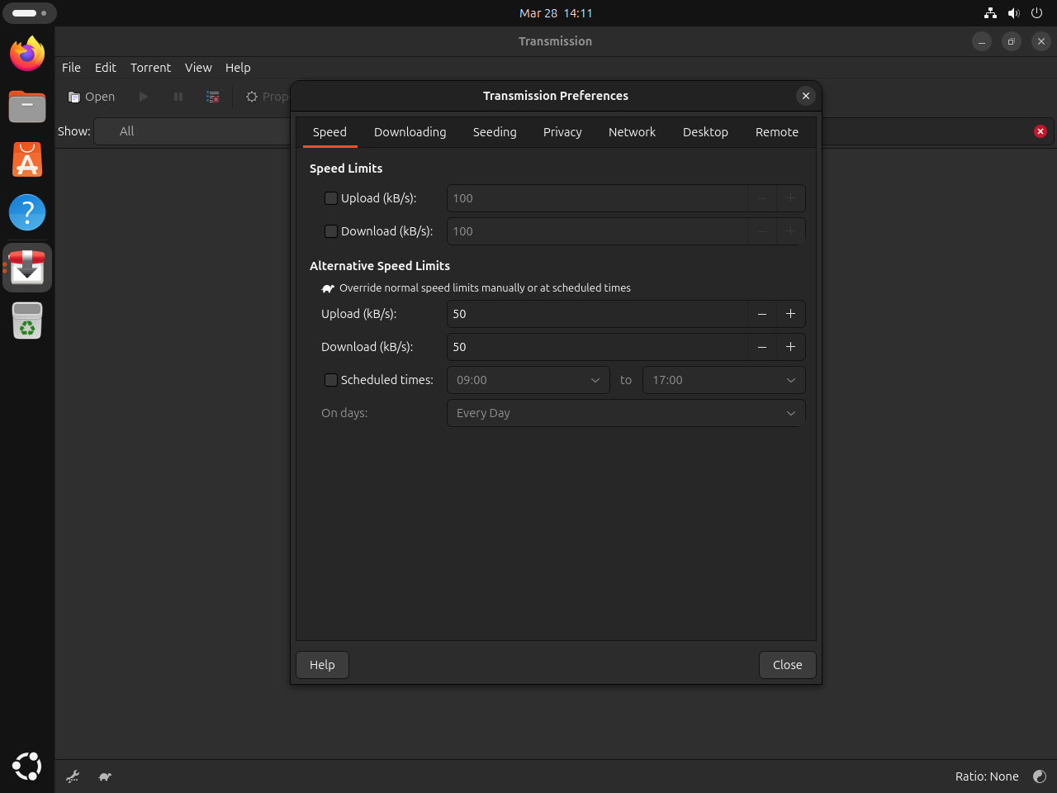Screen dimensions: 1057x793
Task: Open the Torrent menu
Action: (x=150, y=68)
